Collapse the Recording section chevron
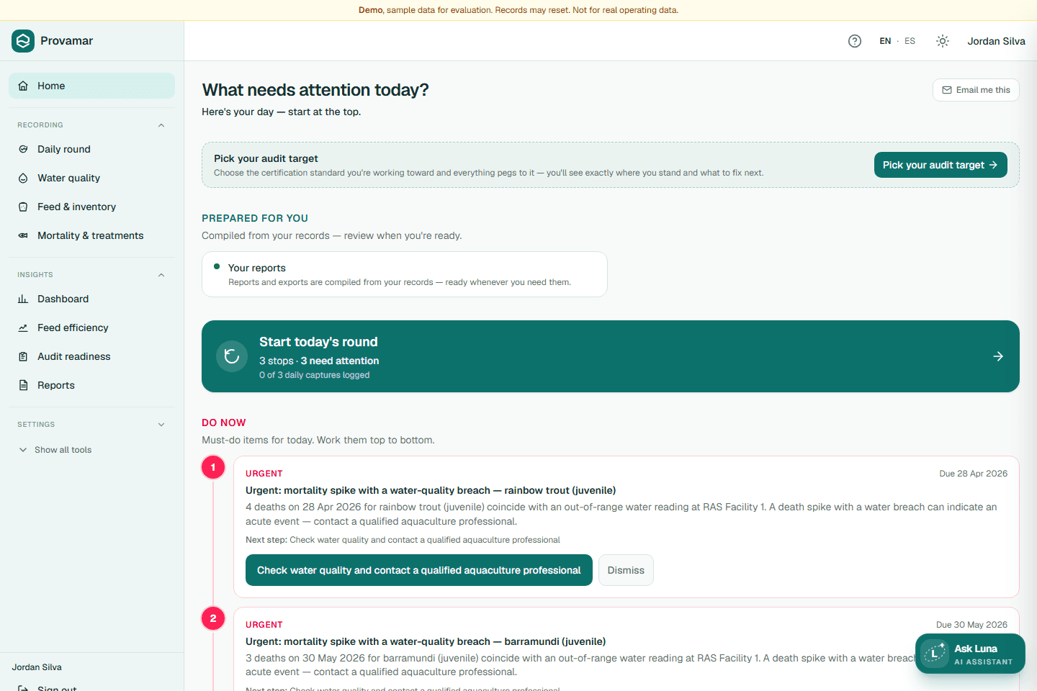 point(161,125)
